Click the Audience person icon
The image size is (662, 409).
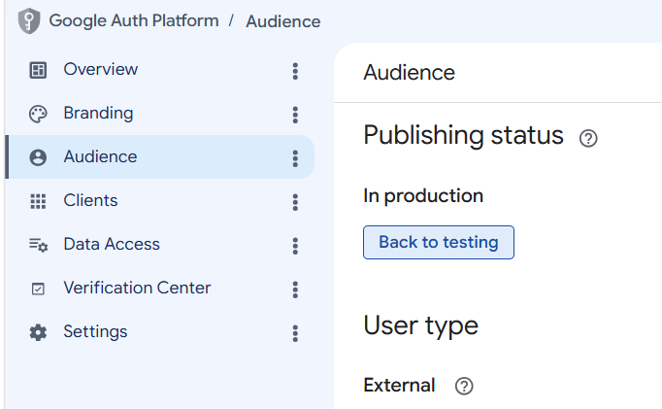coord(38,157)
